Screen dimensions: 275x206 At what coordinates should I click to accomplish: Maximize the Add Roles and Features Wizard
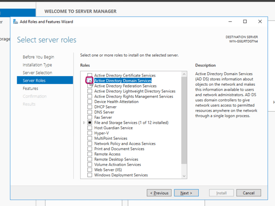tap(245, 21)
